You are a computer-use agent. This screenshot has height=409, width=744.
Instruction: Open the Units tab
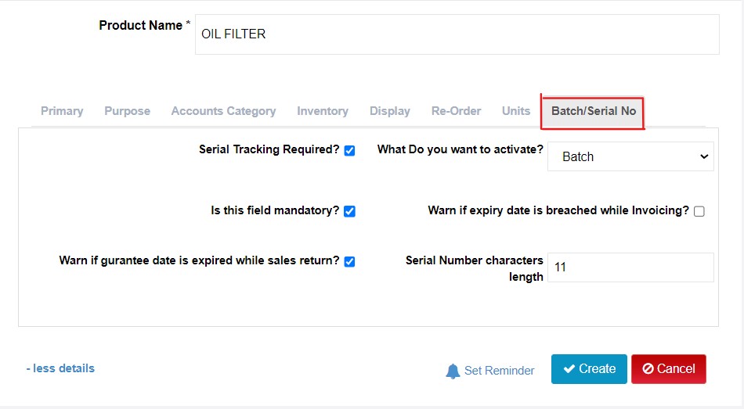516,111
